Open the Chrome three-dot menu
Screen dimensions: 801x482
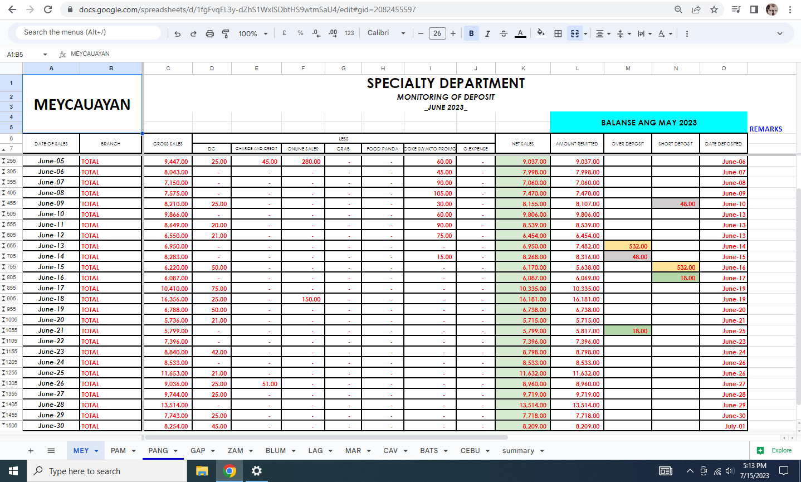click(790, 9)
